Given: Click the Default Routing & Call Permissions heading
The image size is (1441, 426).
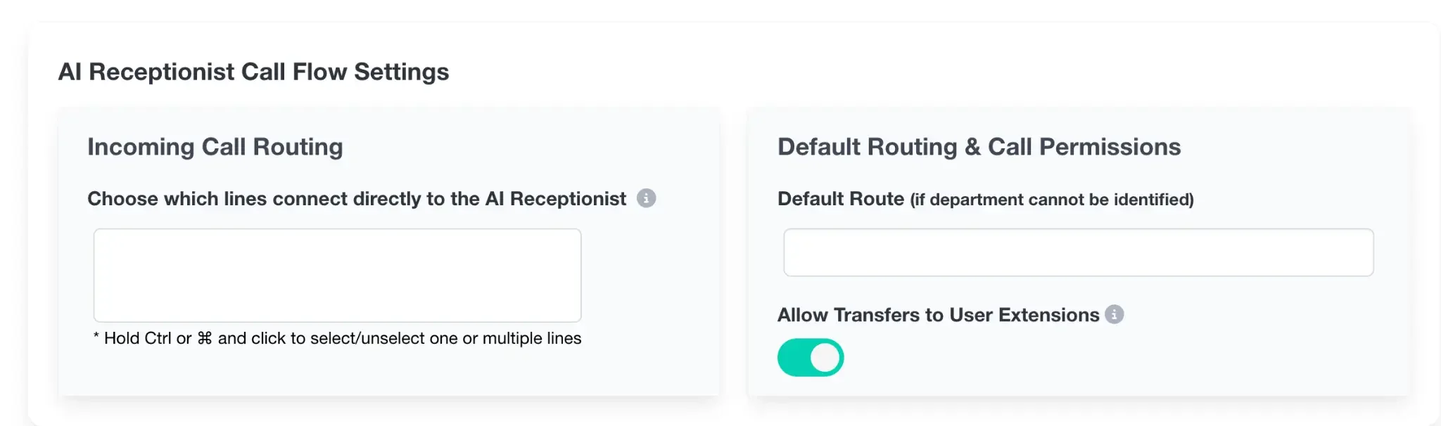Looking at the screenshot, I should (979, 147).
